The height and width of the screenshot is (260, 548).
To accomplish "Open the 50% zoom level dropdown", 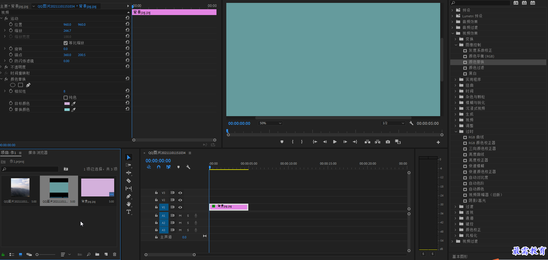I will [270, 123].
